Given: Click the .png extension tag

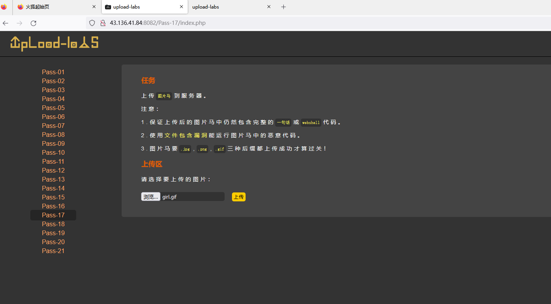Looking at the screenshot, I should click(202, 149).
